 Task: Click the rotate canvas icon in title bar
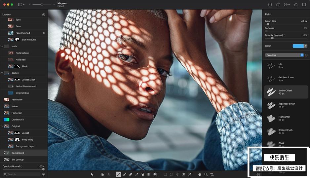click(278, 4)
